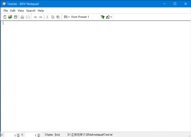Click the Redo arrow icon
191x137 pixels.
(x=41, y=17)
